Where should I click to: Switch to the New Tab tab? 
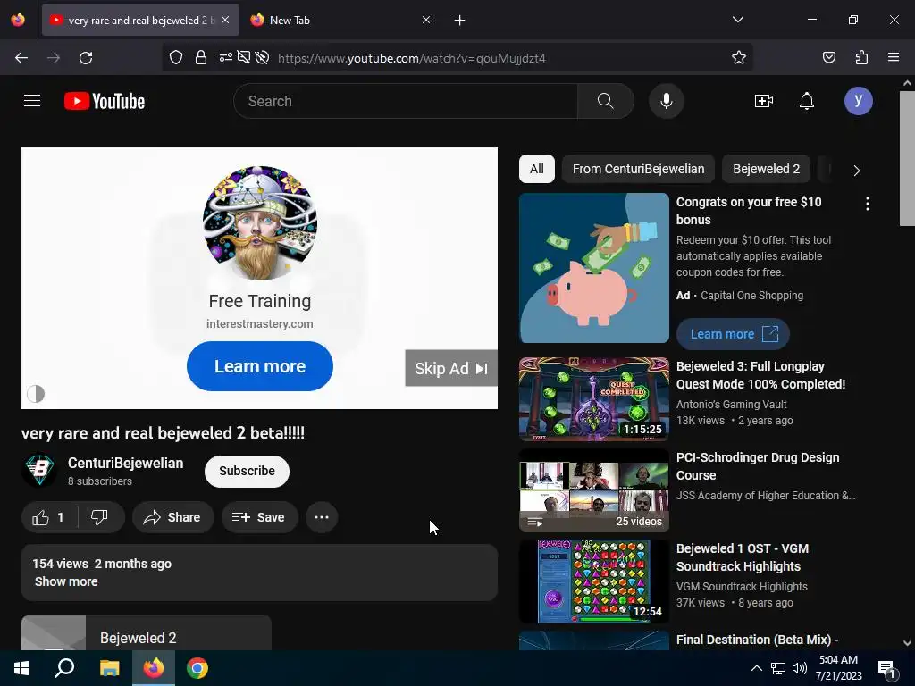[x=340, y=20]
